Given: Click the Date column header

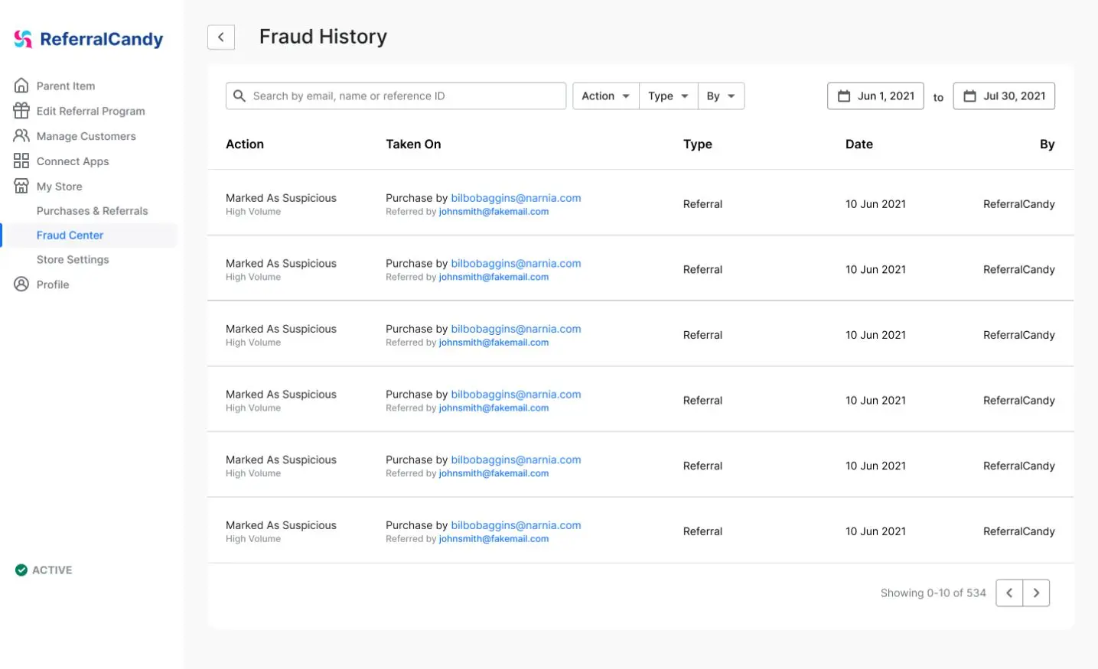Looking at the screenshot, I should click(859, 145).
